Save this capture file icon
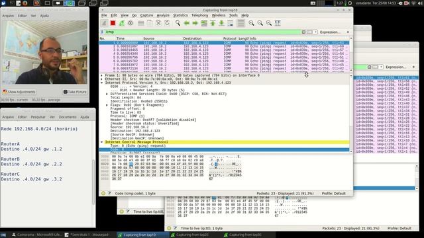The image size is (424, 238). [150, 23]
